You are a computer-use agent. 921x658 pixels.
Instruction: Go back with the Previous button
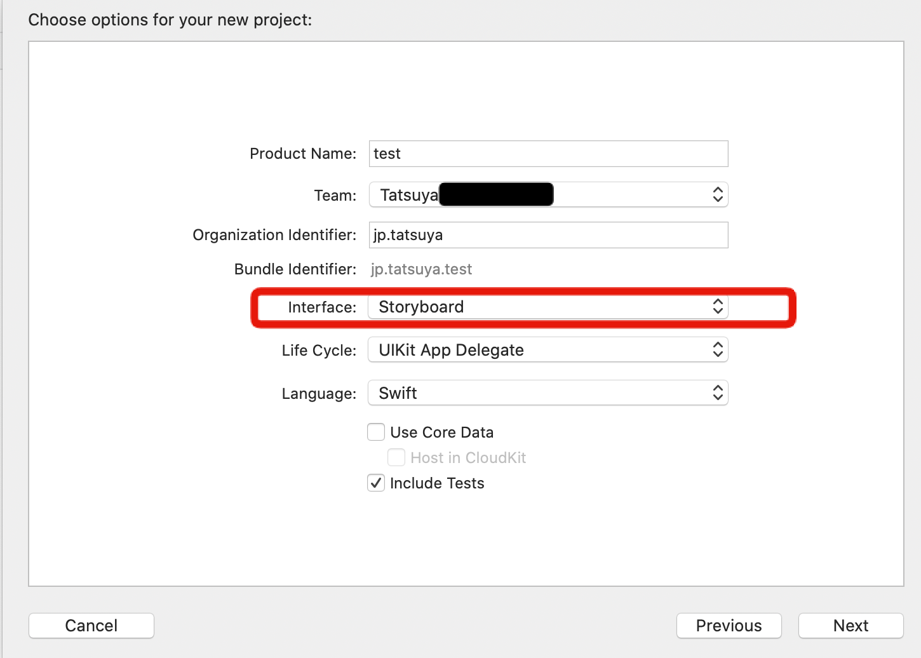pos(729,626)
